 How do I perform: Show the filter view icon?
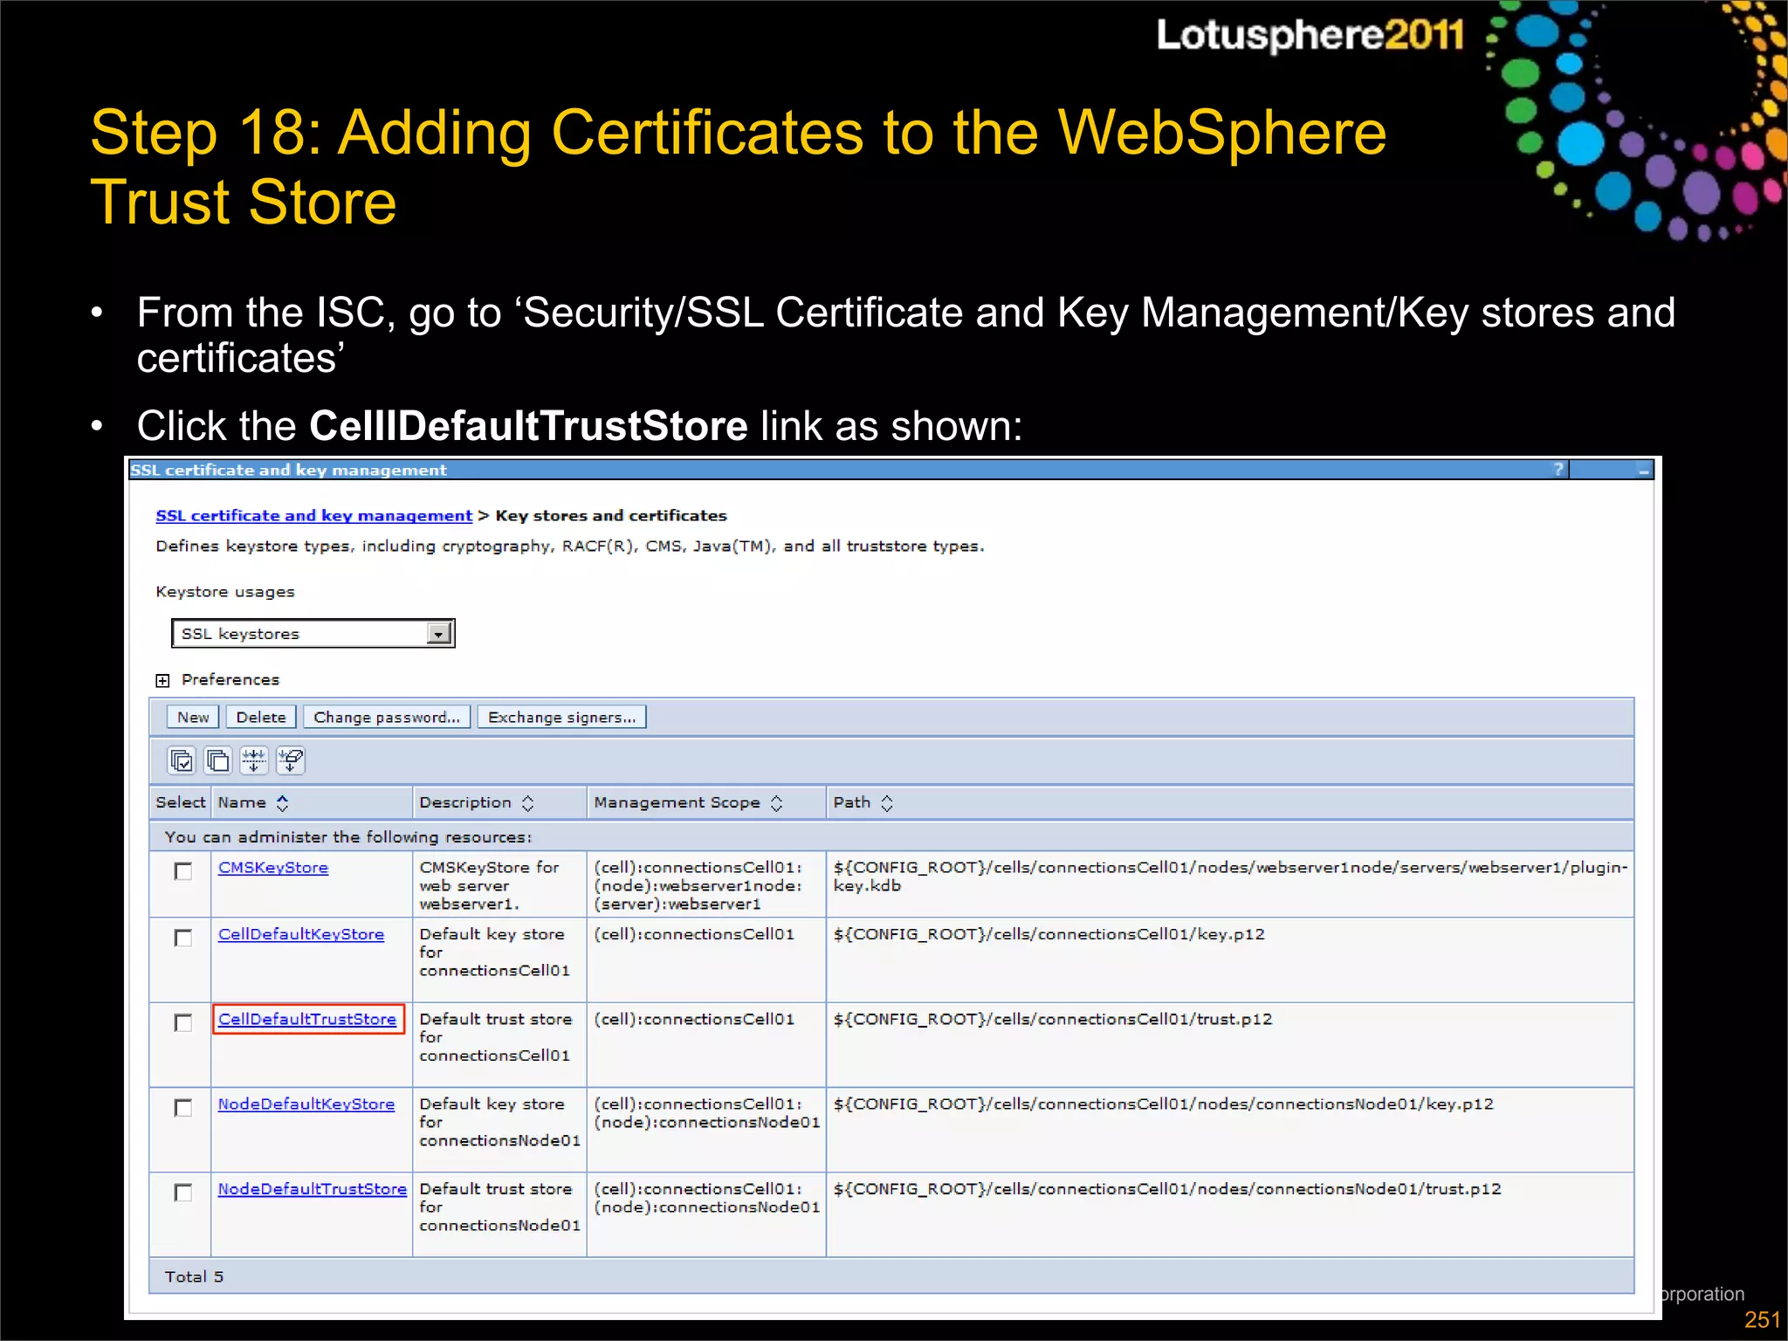click(x=254, y=760)
